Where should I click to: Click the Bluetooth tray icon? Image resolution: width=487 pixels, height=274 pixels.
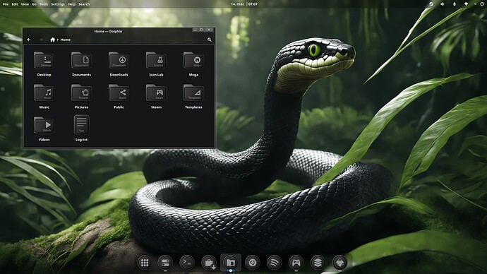454,4
